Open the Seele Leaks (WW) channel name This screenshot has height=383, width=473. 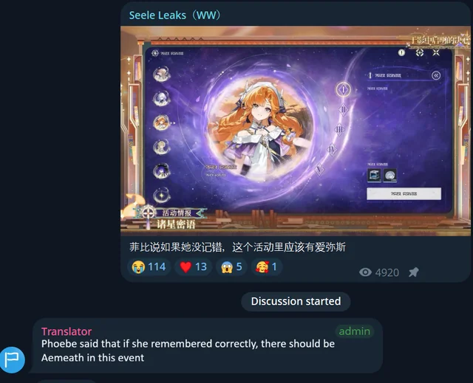click(175, 15)
